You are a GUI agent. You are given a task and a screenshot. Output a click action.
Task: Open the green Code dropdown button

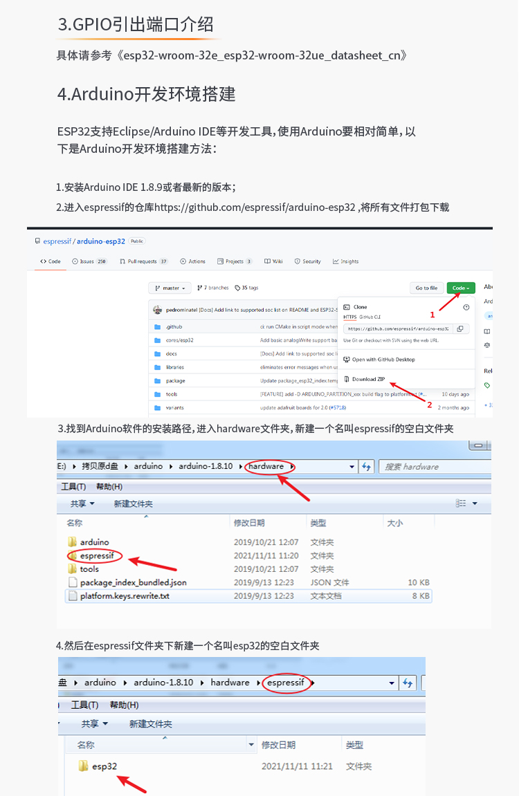point(461,288)
